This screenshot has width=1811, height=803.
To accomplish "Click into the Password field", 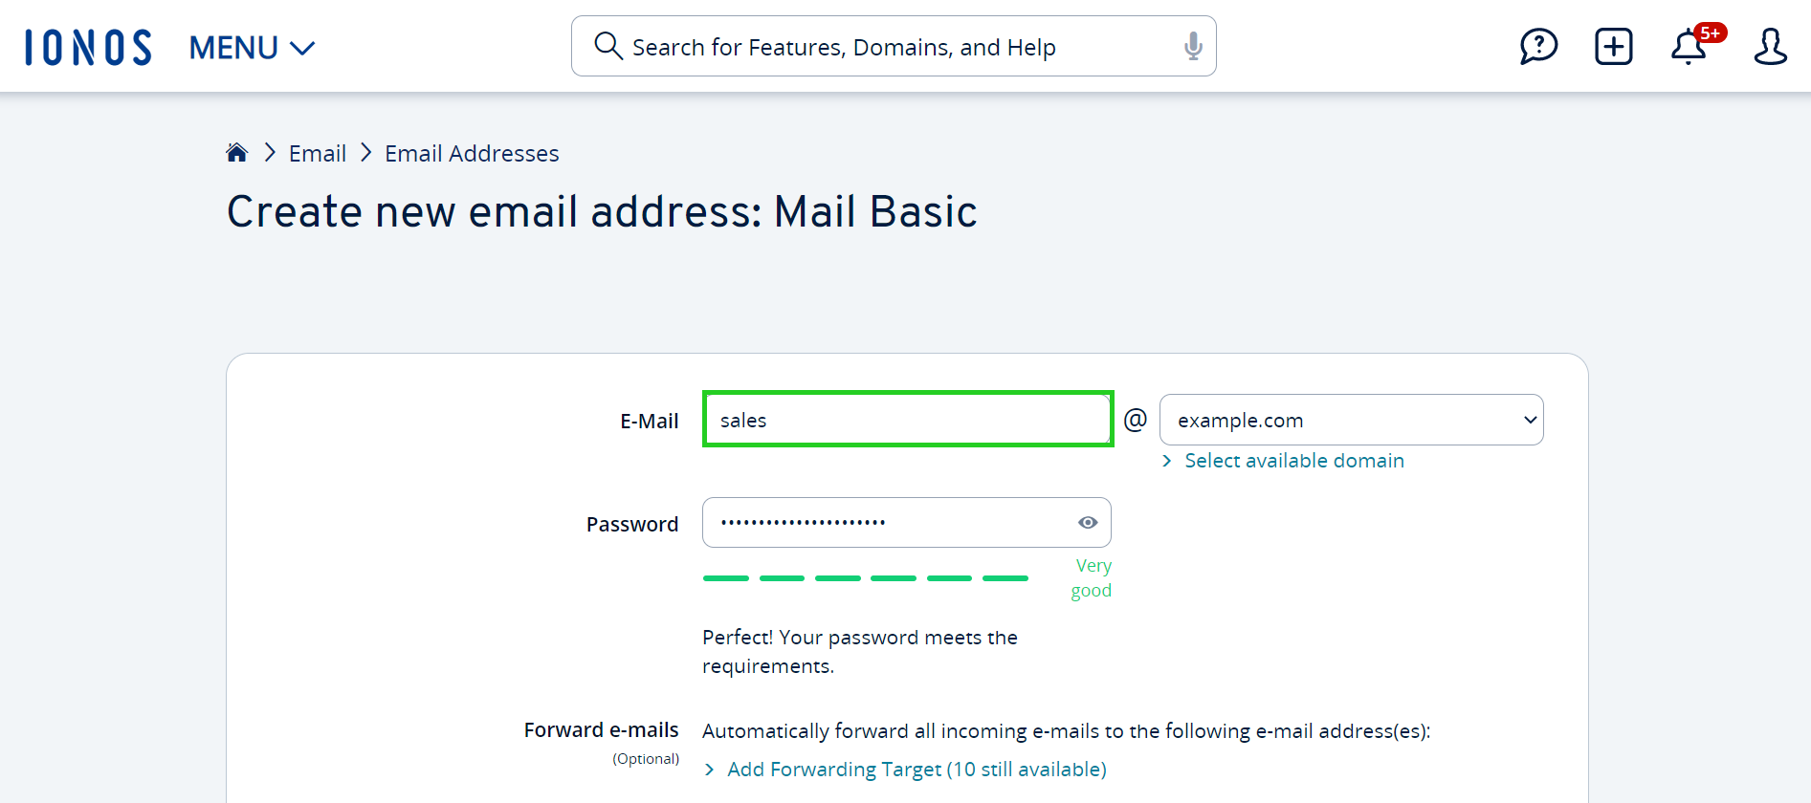I will (890, 522).
